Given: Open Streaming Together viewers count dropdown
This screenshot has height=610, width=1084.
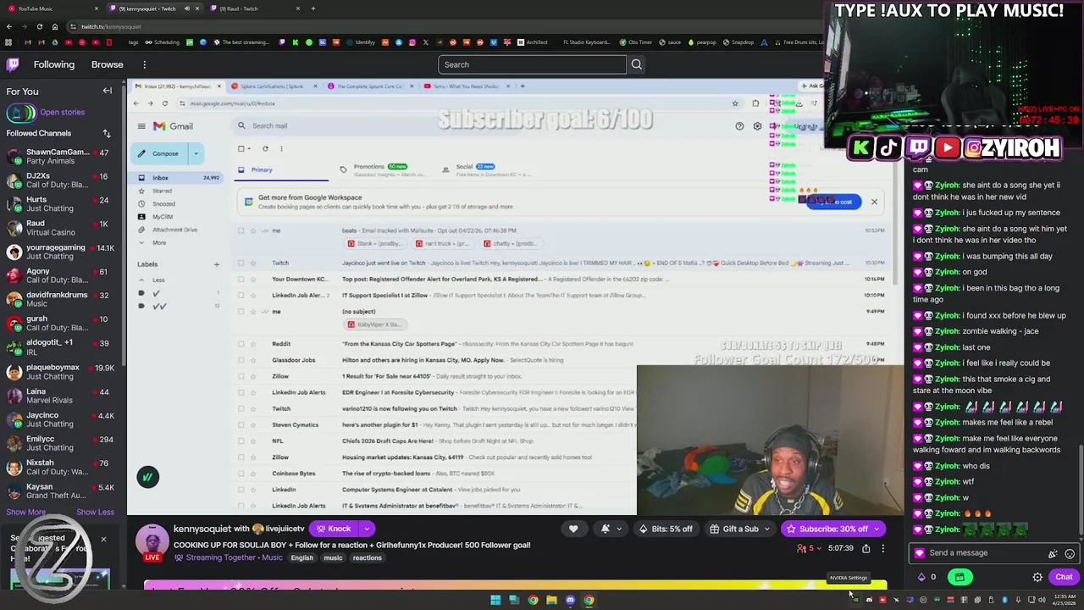Looking at the screenshot, I should 810,548.
